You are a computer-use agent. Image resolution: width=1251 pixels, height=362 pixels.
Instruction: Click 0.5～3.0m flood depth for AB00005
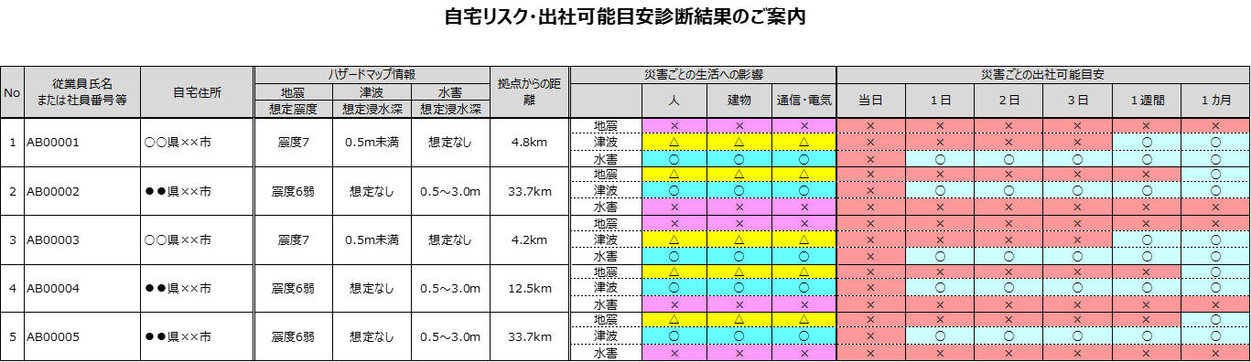point(450,337)
